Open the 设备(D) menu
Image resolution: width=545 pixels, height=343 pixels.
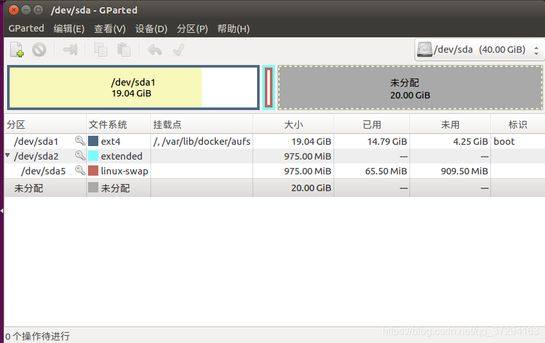point(151,28)
